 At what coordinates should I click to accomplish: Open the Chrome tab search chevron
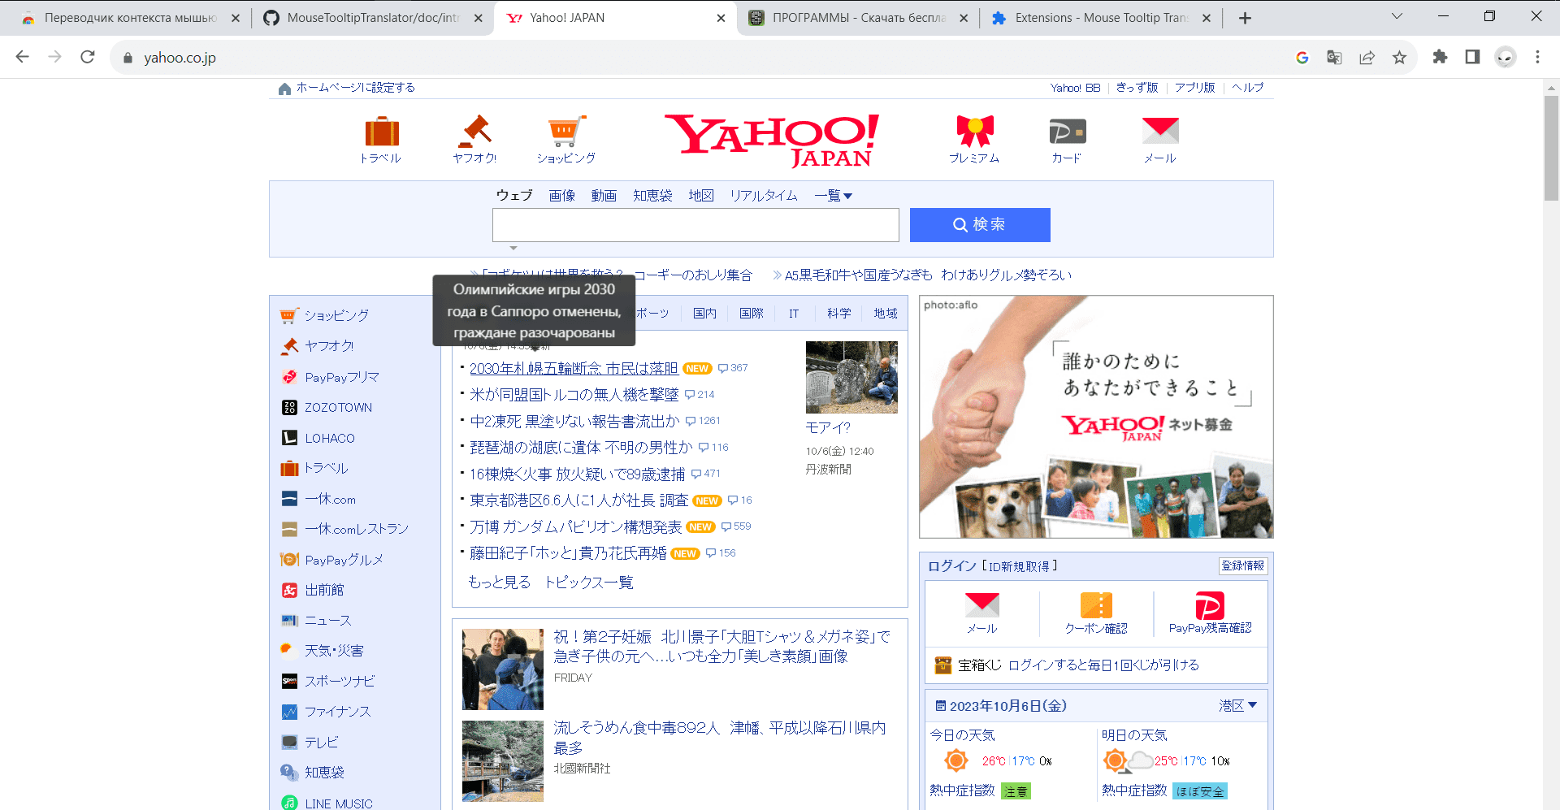point(1397,16)
